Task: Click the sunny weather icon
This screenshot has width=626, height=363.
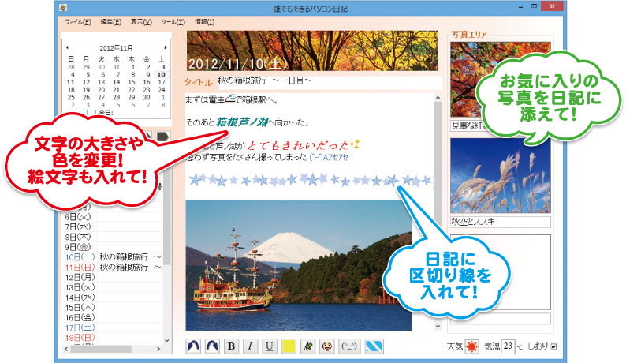Action: (x=471, y=346)
